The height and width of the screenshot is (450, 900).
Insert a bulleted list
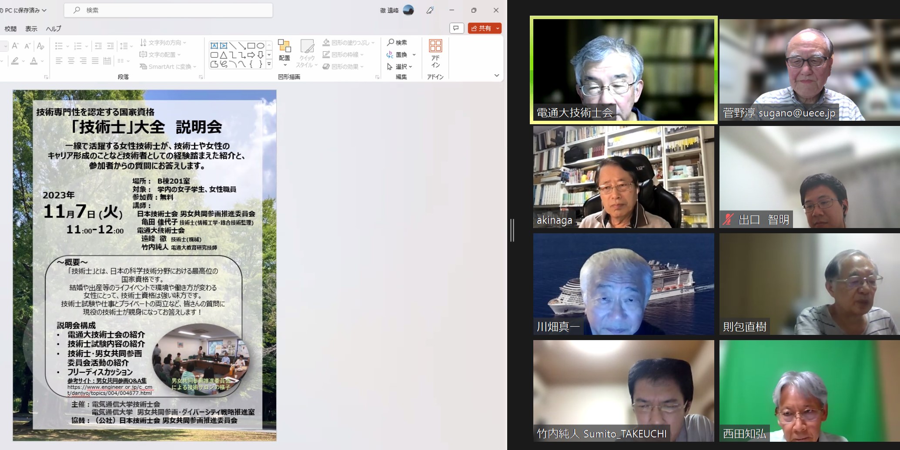tap(59, 46)
